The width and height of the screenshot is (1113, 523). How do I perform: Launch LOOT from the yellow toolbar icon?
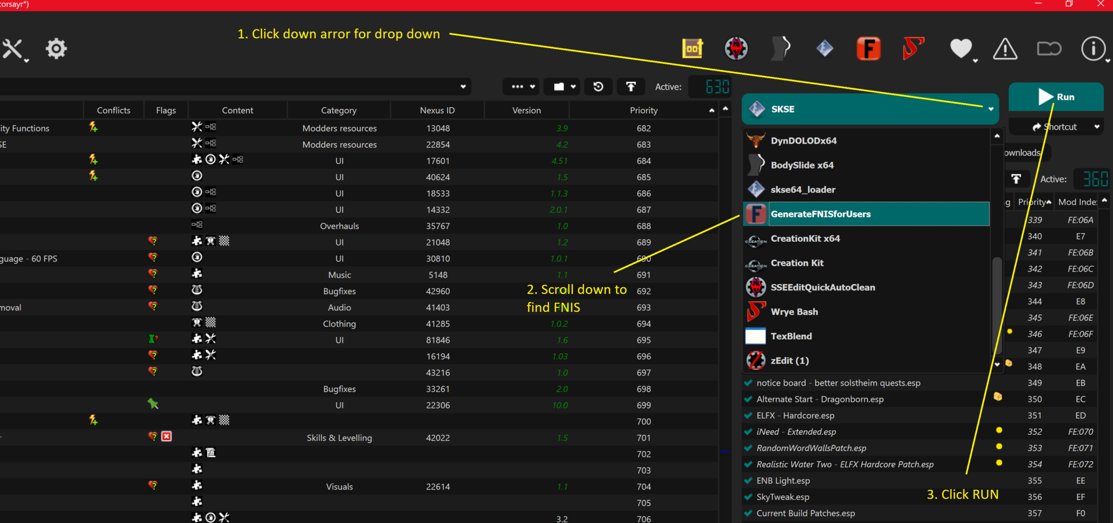(692, 49)
